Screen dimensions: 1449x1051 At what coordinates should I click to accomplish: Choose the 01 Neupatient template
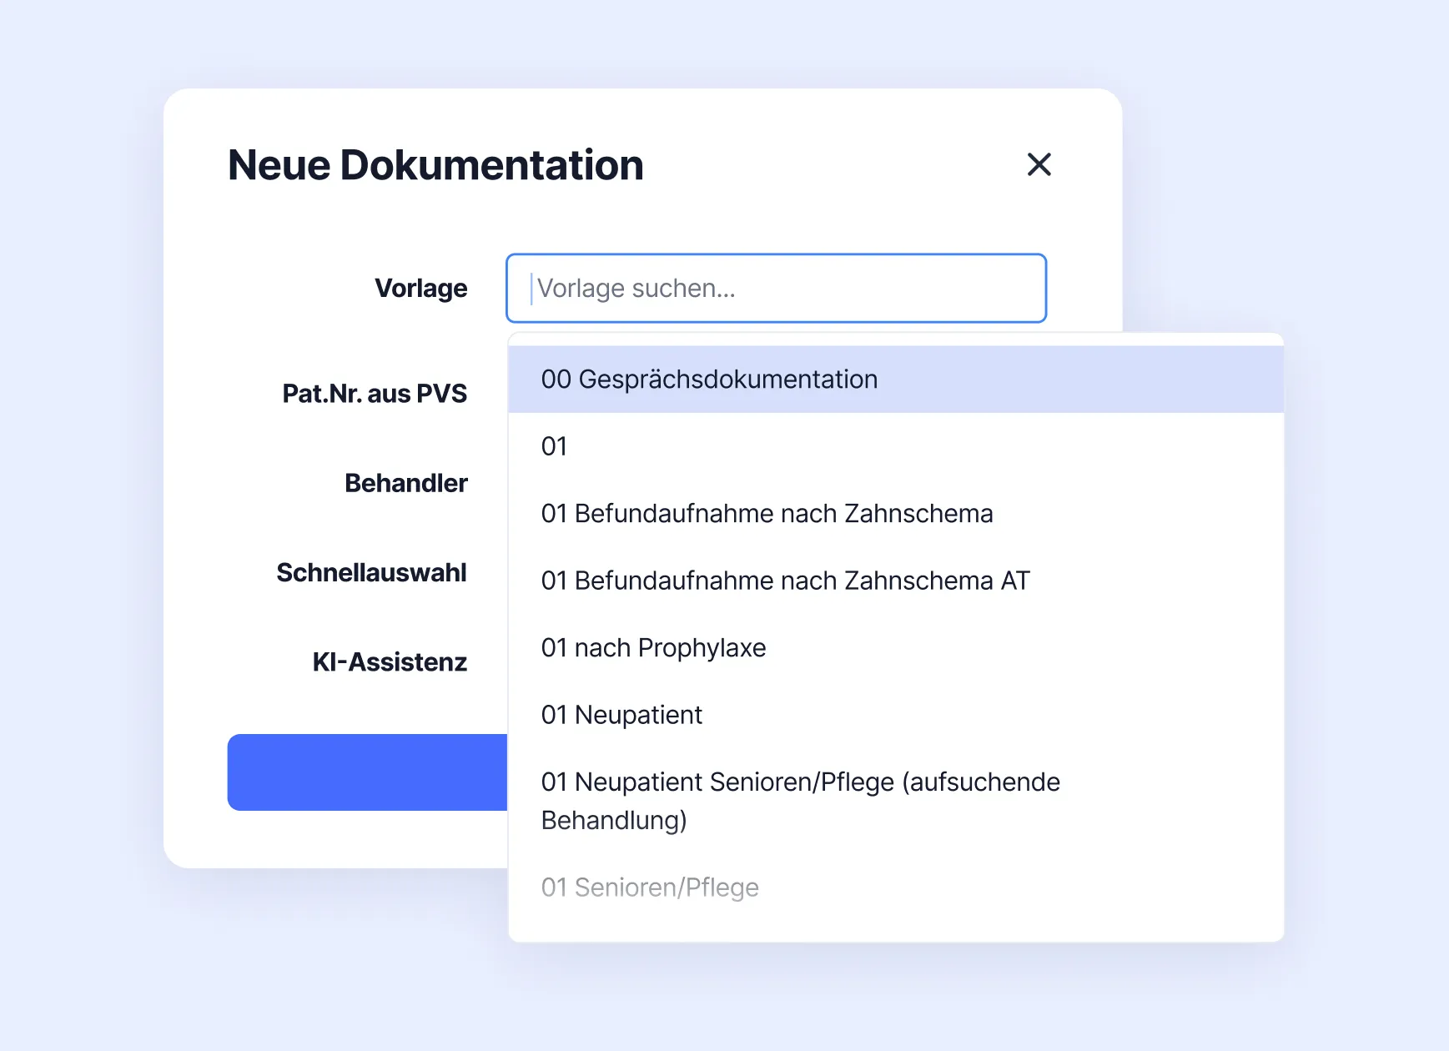pyautogui.click(x=621, y=715)
